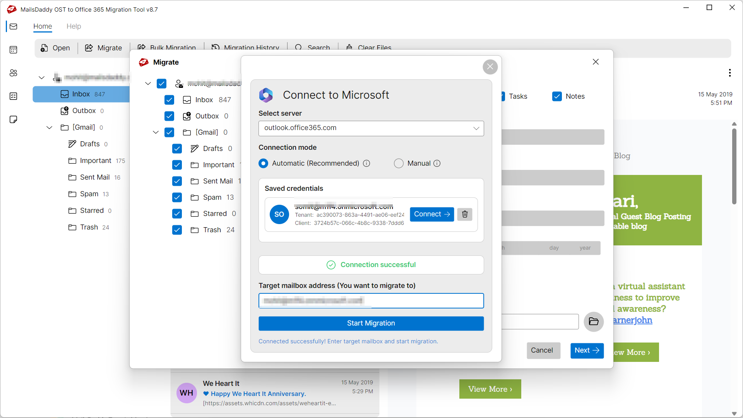Click the Drafts icon in left folder tree
Image resolution: width=743 pixels, height=418 pixels.
point(72,144)
